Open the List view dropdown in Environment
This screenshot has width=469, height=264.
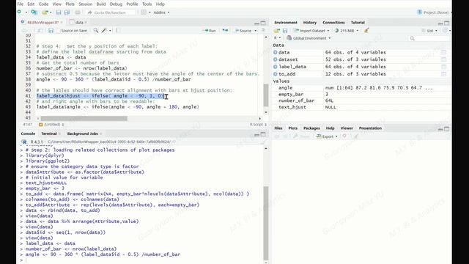(x=429, y=31)
